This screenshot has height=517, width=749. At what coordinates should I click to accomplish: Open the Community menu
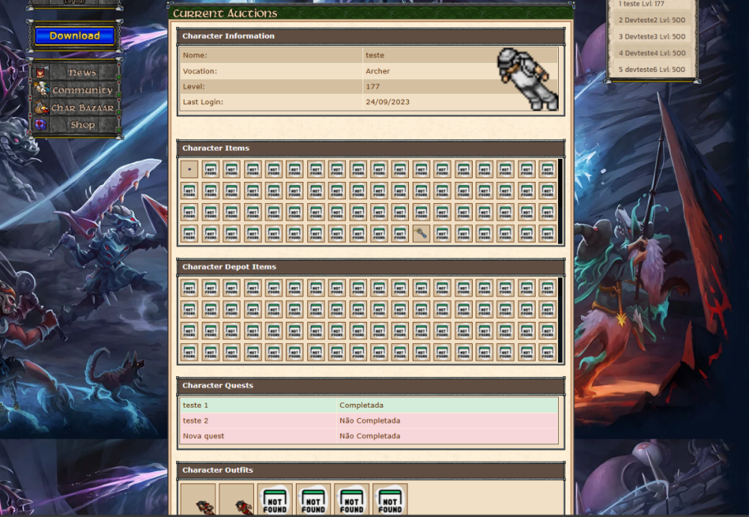[x=82, y=90]
